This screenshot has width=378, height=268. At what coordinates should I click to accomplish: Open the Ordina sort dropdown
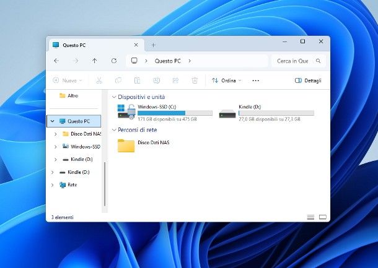[x=226, y=80]
